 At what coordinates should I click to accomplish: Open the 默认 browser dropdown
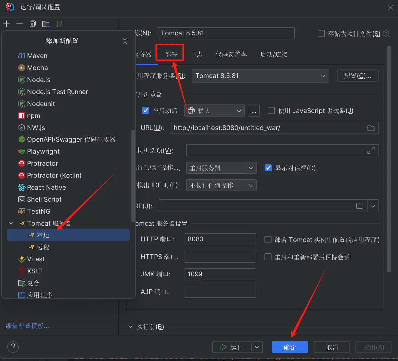(x=214, y=111)
